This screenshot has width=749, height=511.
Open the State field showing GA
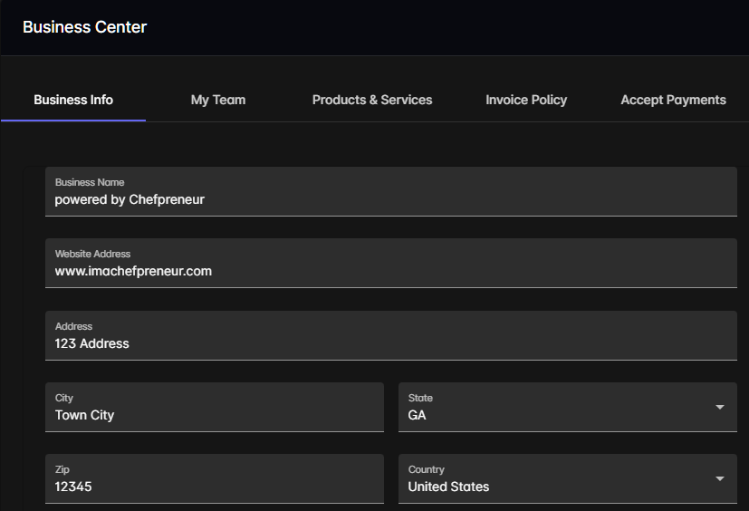pyautogui.click(x=568, y=407)
